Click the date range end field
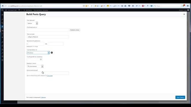The height and width of the screenshot is (107, 191). 56,44
